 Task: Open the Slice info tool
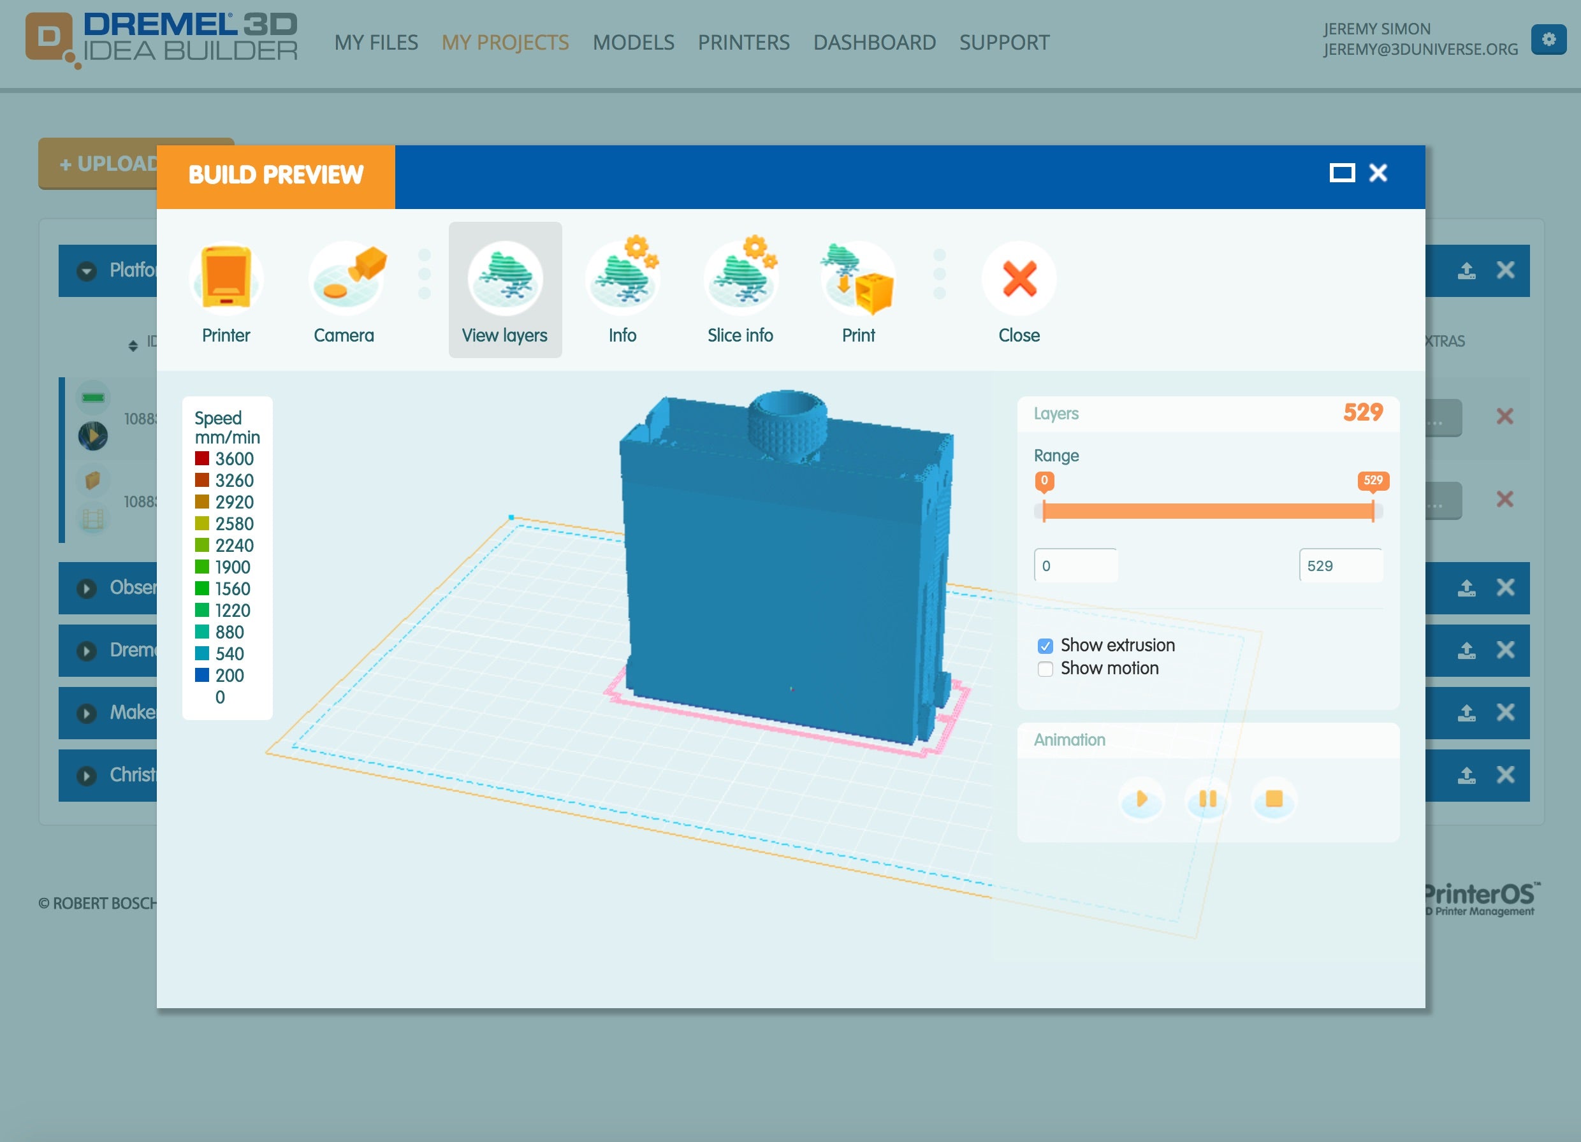tap(740, 290)
